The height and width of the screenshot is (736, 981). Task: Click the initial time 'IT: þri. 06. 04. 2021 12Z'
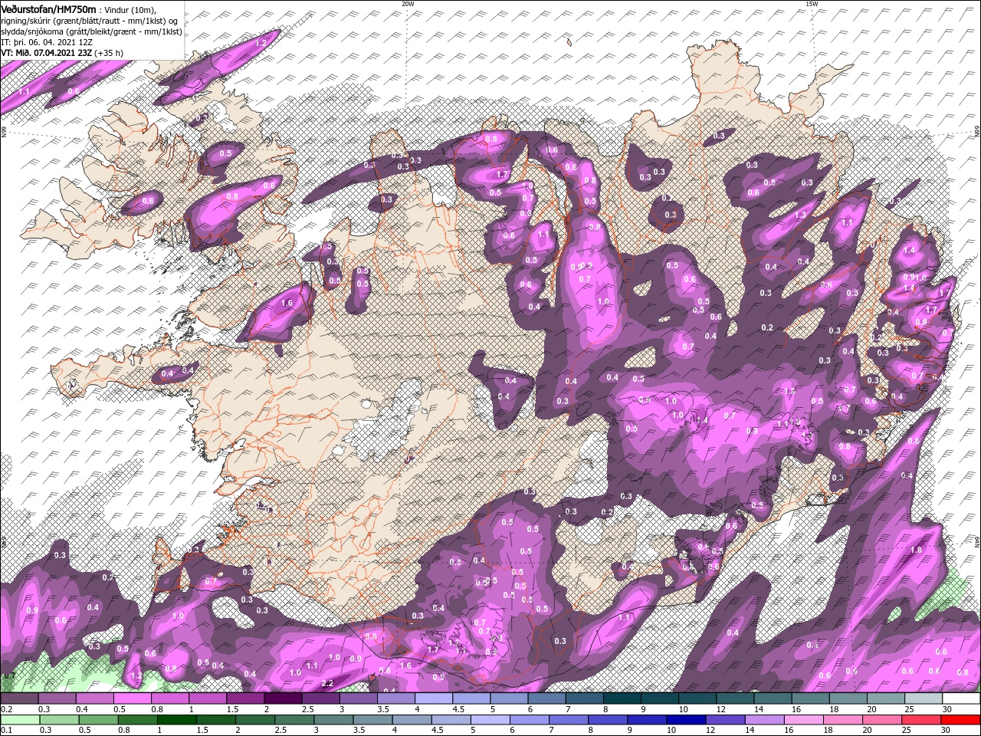46,41
